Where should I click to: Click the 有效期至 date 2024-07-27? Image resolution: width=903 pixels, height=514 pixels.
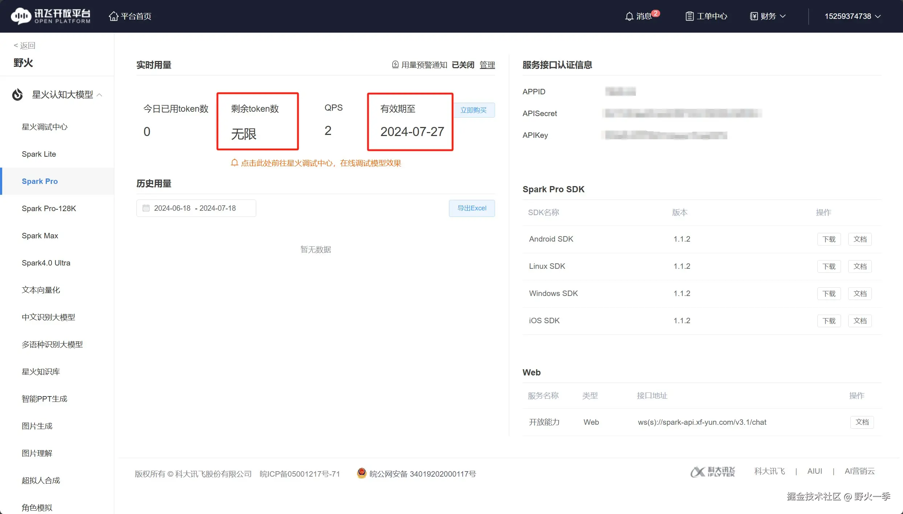click(x=412, y=132)
